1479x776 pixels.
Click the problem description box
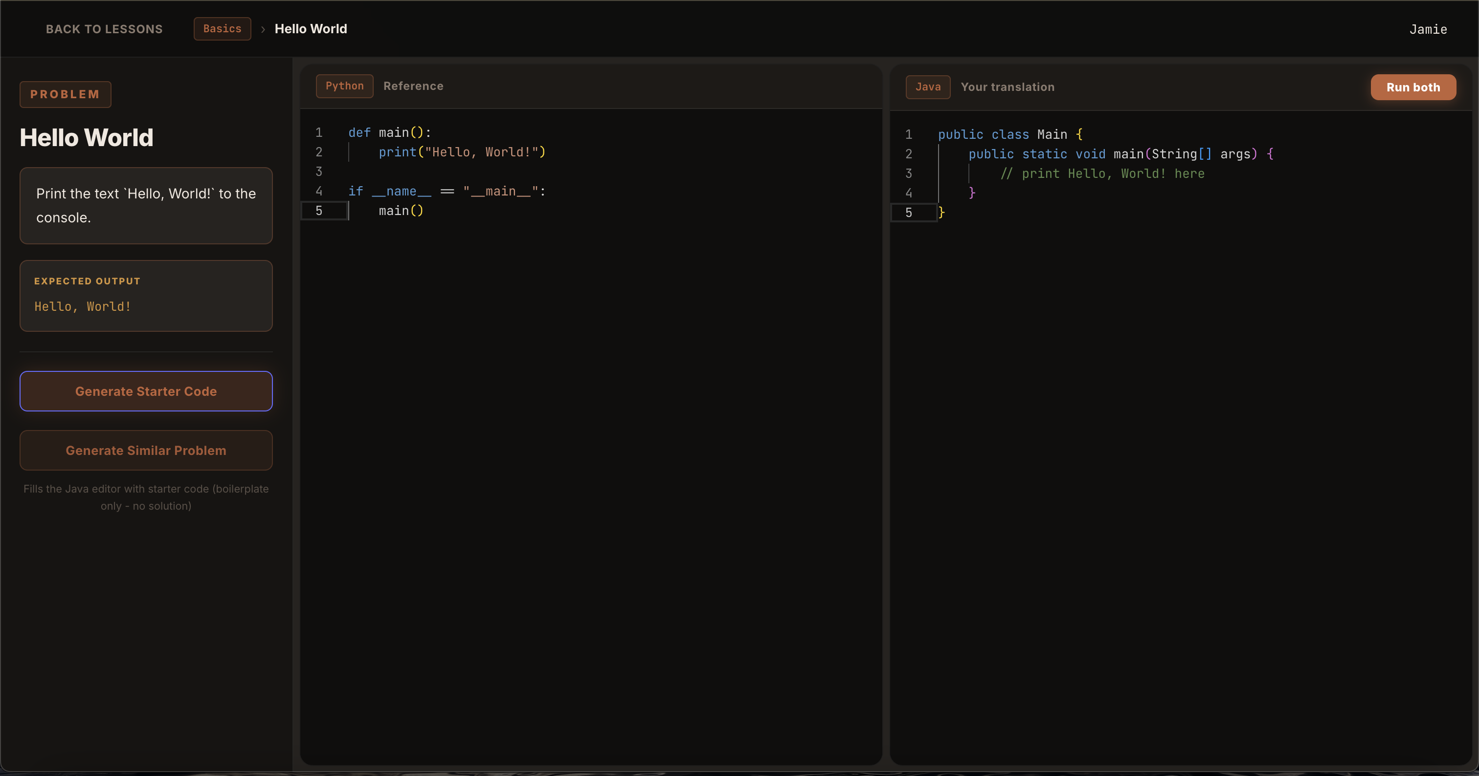tap(146, 206)
